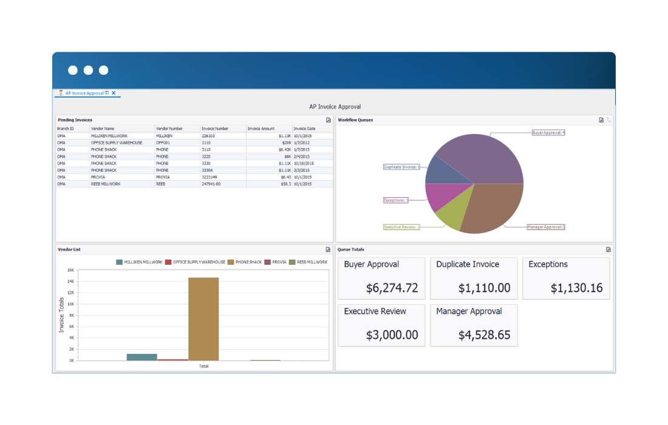Open the Manager Approval $4,528.65 card
The image size is (668, 425).
tap(474, 325)
